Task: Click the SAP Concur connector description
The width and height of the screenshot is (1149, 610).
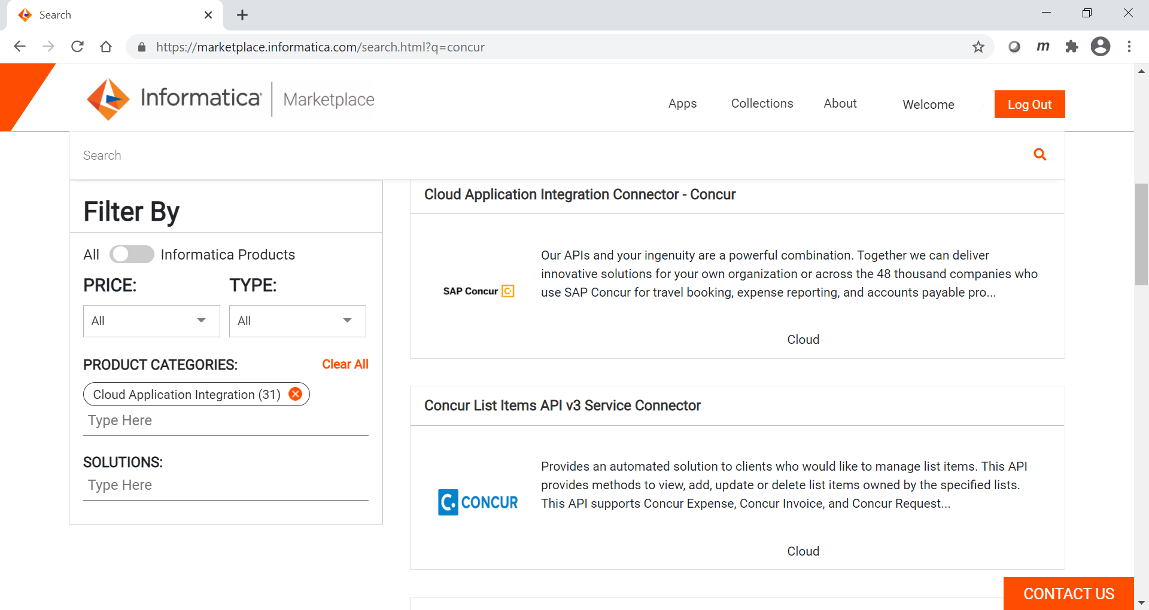Action: [x=789, y=274]
